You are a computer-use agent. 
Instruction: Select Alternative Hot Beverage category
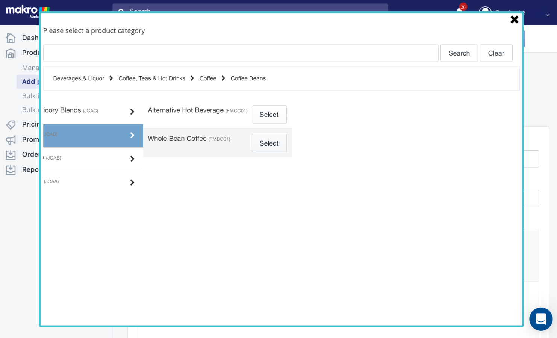pyautogui.click(x=269, y=115)
